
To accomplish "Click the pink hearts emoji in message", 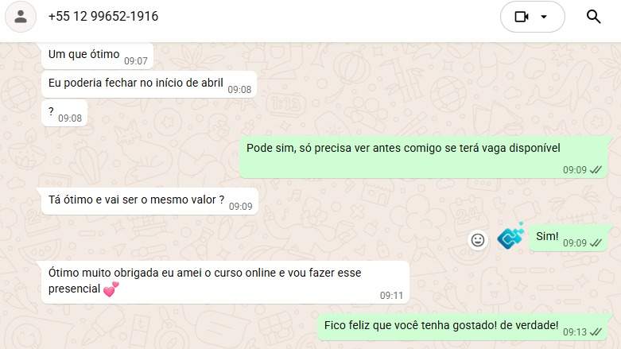I will click(111, 289).
